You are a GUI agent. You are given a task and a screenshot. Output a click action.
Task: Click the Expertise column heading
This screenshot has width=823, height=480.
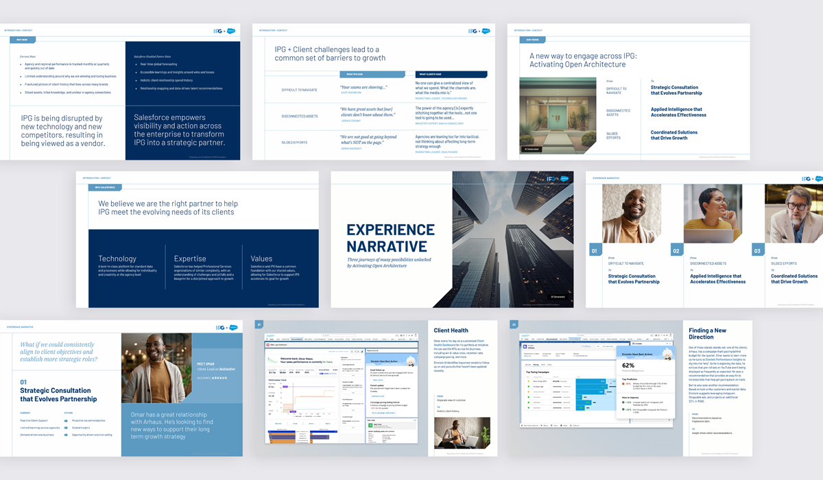[190, 259]
